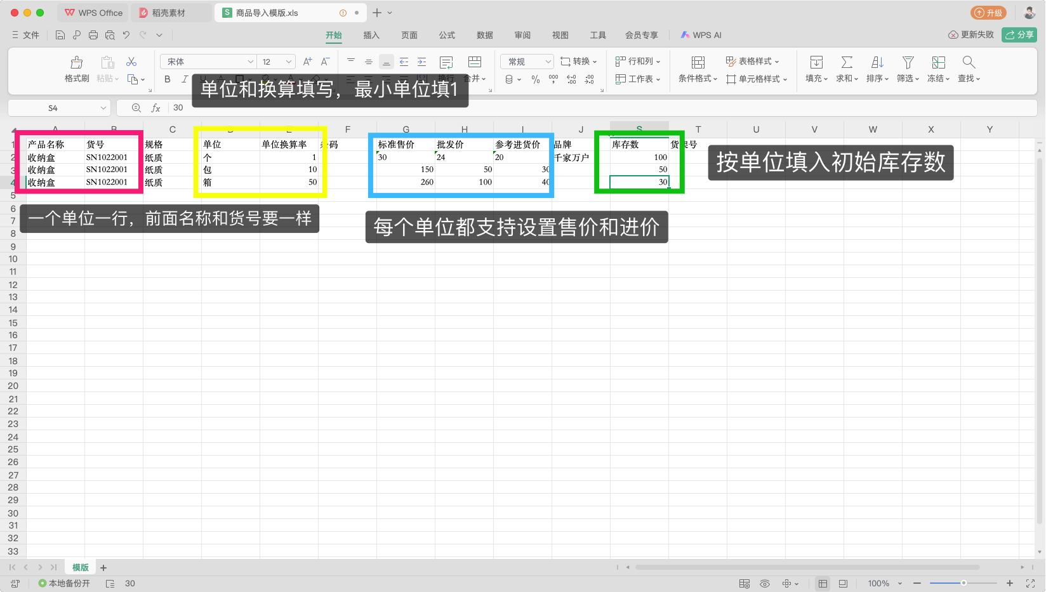Viewport: 1046px width, 592px height.
Task: Switch to the 插入 (Insert) ribbon tab
Action: point(371,35)
